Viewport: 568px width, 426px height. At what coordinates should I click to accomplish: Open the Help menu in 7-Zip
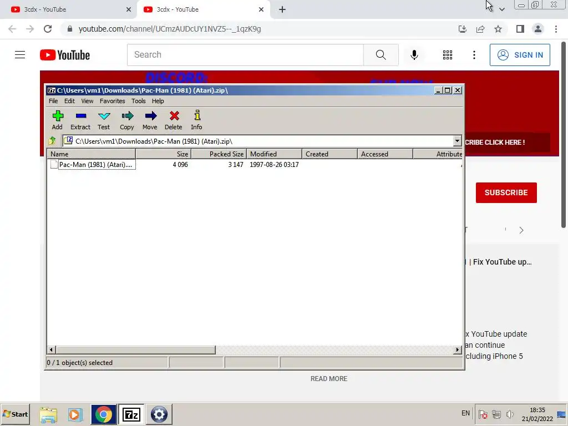(x=158, y=101)
